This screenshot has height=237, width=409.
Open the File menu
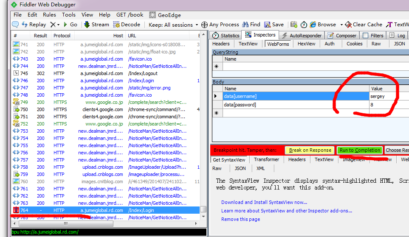click(17, 15)
